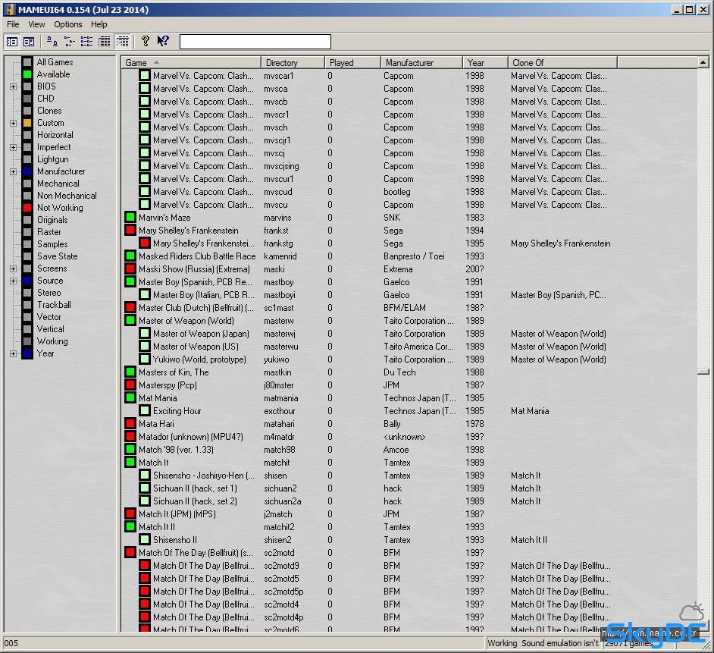Select the Originals folder
Screen dimensions: 714x653
tap(52, 220)
